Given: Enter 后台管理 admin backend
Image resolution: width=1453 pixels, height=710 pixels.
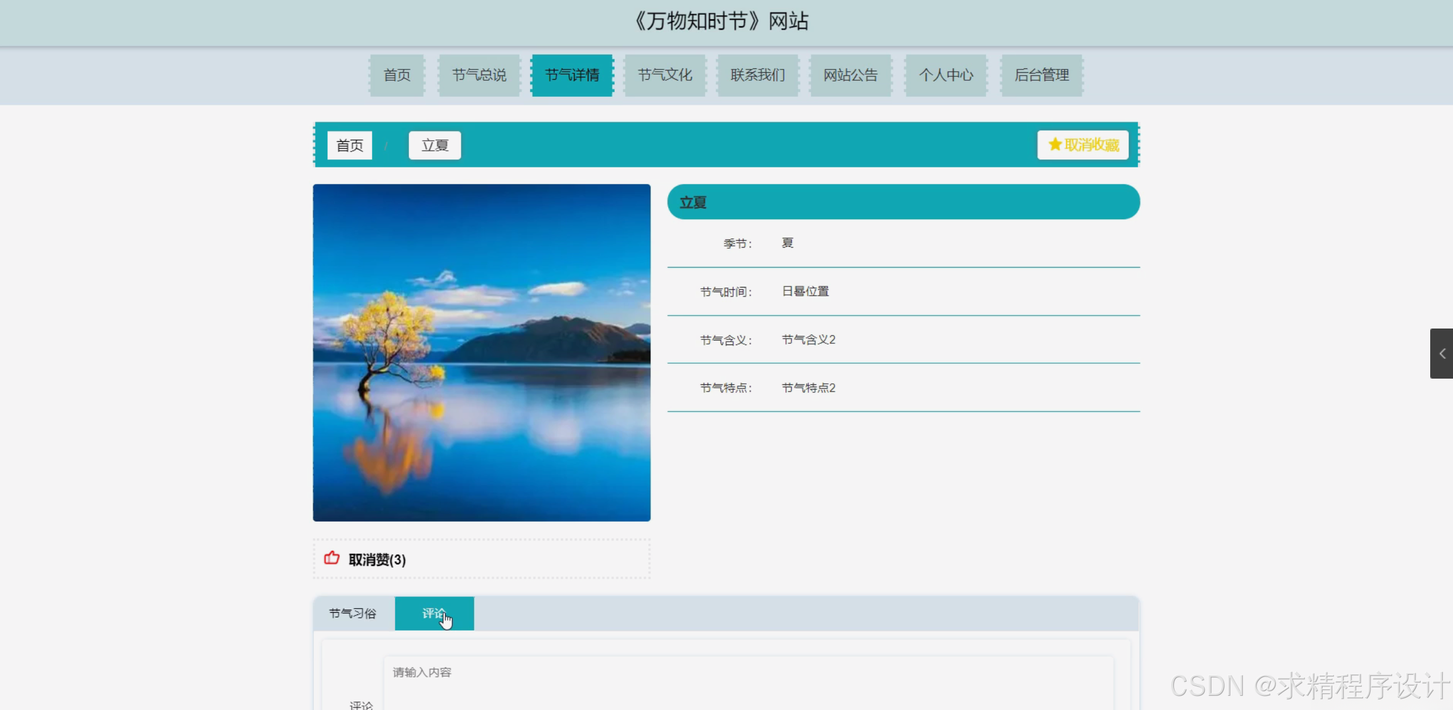Looking at the screenshot, I should coord(1041,75).
